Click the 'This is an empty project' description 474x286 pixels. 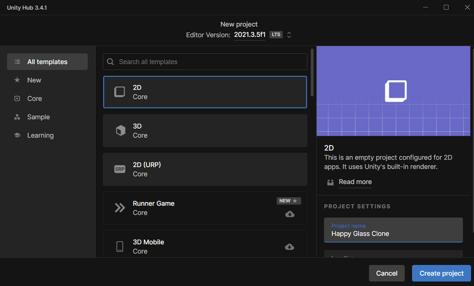point(388,162)
